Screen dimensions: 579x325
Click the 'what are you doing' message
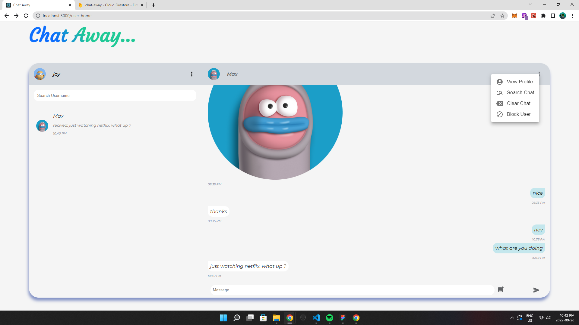(x=519, y=248)
